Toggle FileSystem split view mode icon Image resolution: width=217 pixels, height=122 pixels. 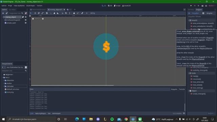click(26, 67)
